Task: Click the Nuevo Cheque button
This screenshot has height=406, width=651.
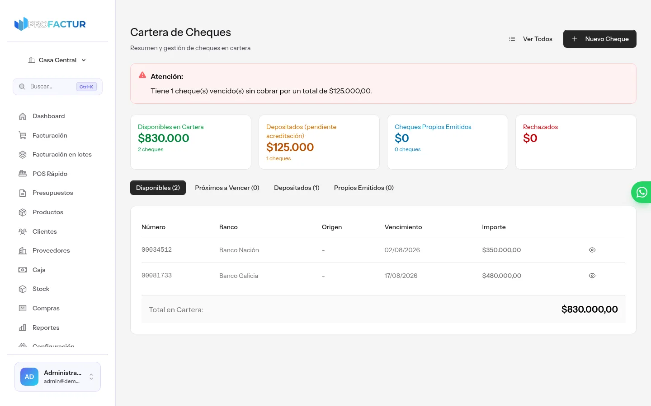Action: click(600, 39)
